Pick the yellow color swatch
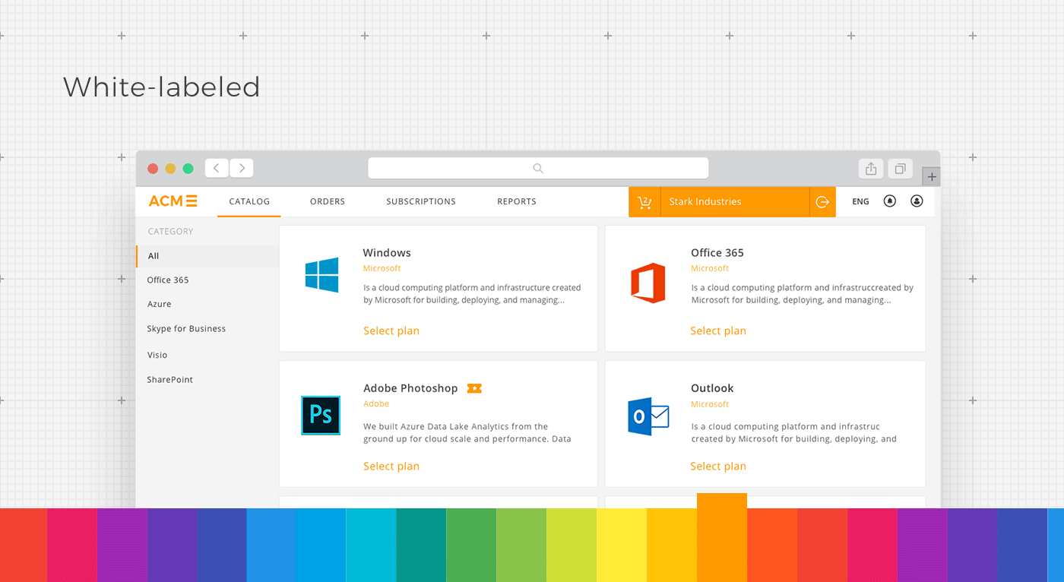 coord(622,546)
